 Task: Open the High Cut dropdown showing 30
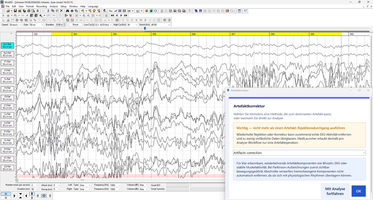[132, 25]
